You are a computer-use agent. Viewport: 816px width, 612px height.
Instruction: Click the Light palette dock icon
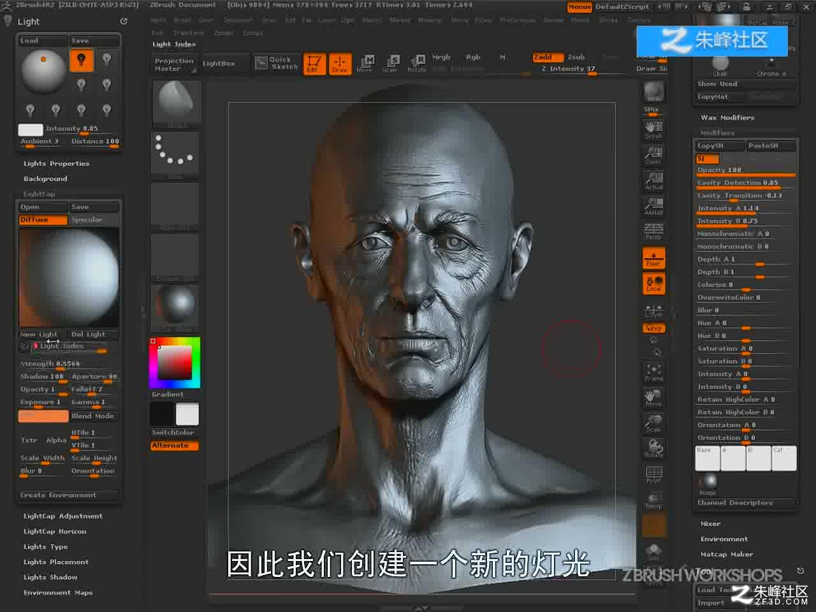click(124, 21)
